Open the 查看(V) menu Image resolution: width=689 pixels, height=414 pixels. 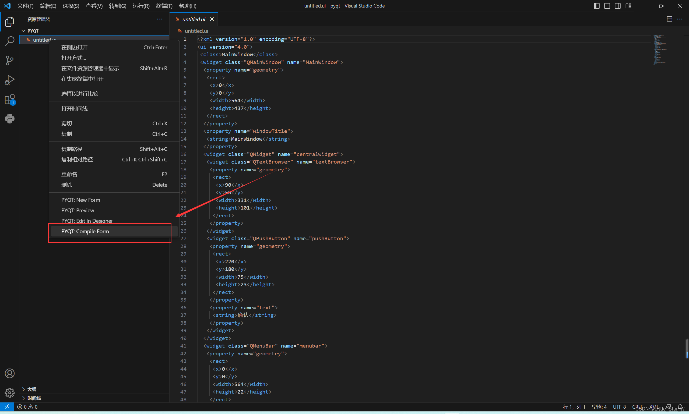(94, 6)
